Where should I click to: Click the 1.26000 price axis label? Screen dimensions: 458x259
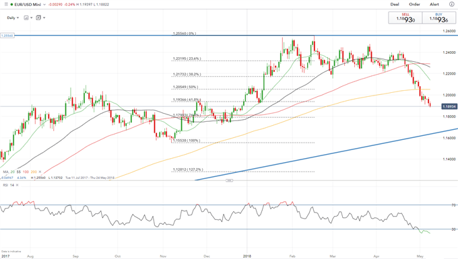(x=449, y=31)
